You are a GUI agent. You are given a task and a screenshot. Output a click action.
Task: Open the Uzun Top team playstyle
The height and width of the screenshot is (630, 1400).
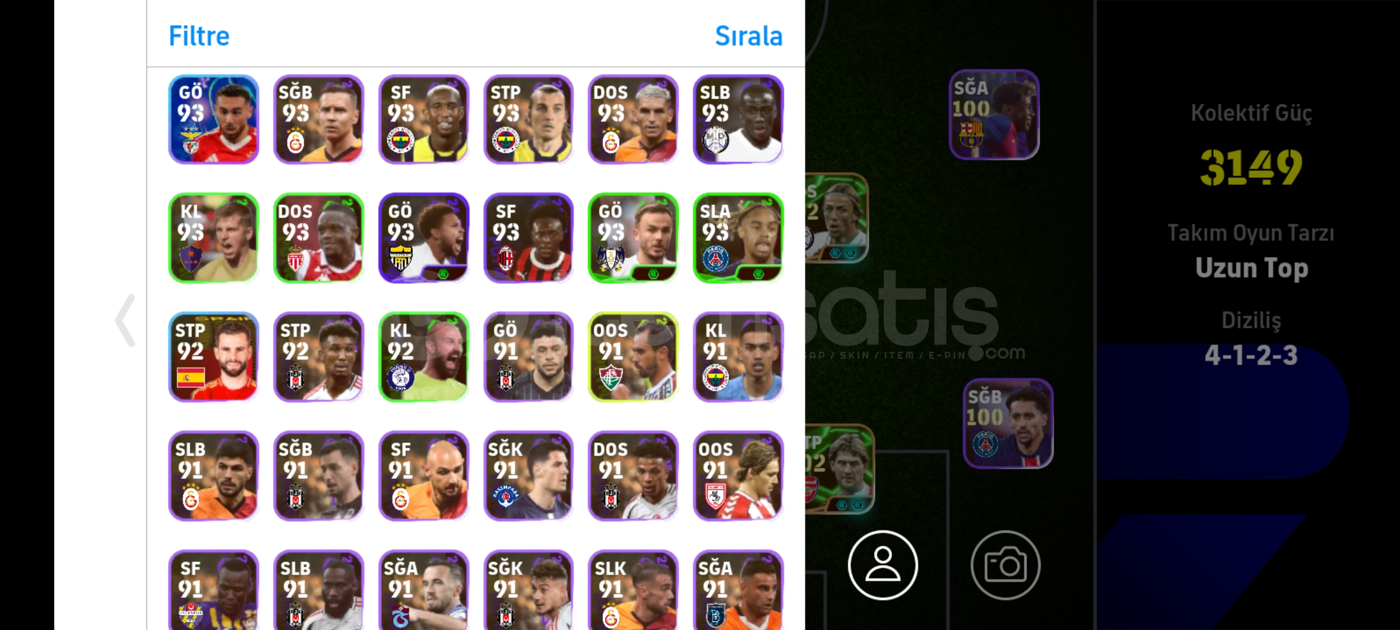pyautogui.click(x=1252, y=268)
